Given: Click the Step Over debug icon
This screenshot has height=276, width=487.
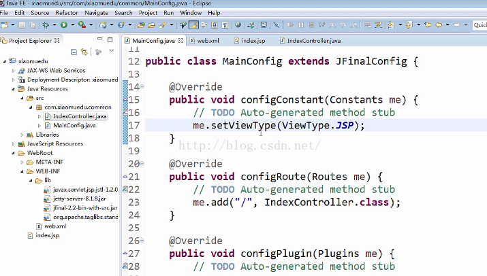Looking at the screenshot, I should (x=343, y=24).
